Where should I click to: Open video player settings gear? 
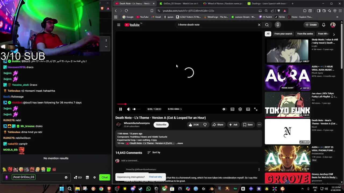[240, 109]
